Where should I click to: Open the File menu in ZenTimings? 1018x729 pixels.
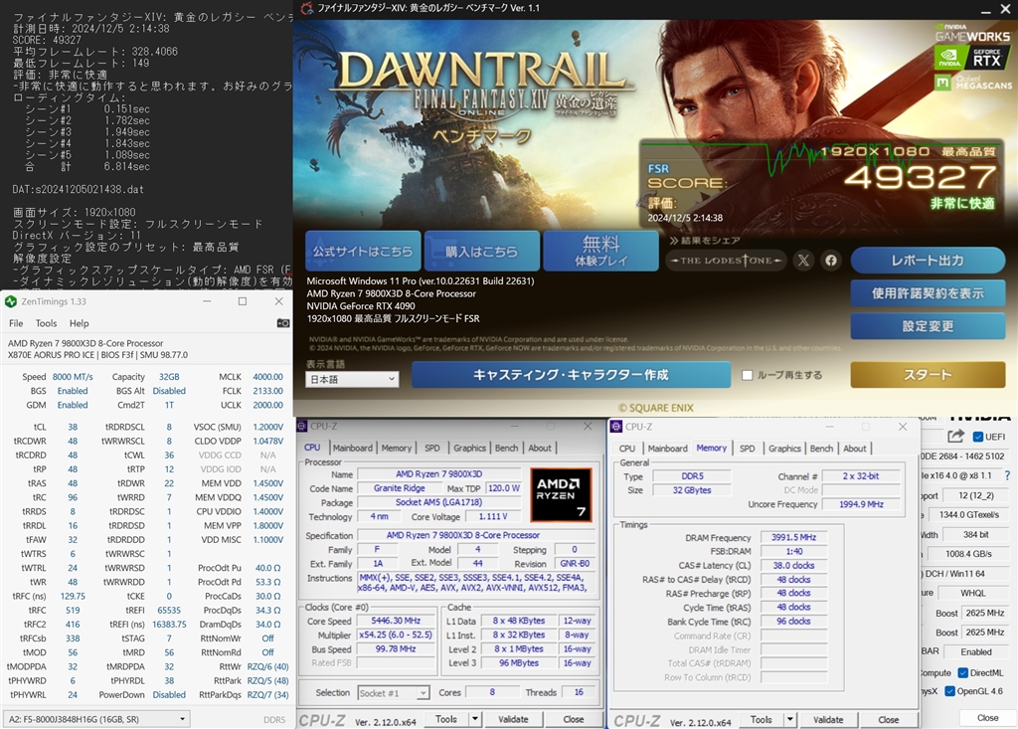click(x=15, y=323)
